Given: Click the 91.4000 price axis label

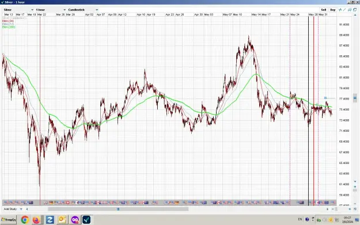Looking at the screenshot, I should pyautogui.click(x=344, y=24).
